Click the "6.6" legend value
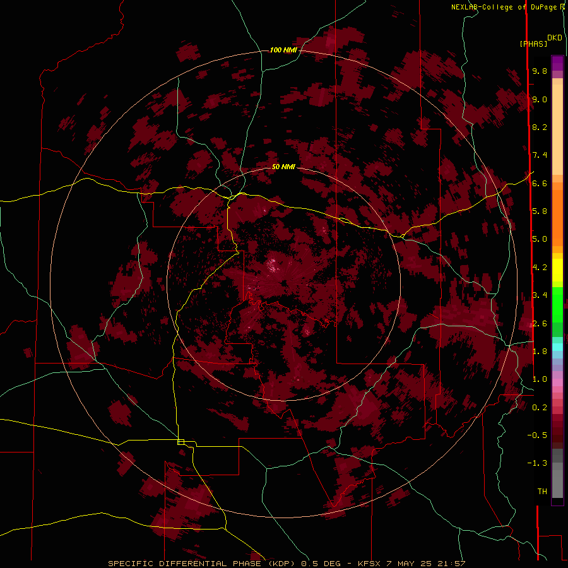 pyautogui.click(x=540, y=183)
